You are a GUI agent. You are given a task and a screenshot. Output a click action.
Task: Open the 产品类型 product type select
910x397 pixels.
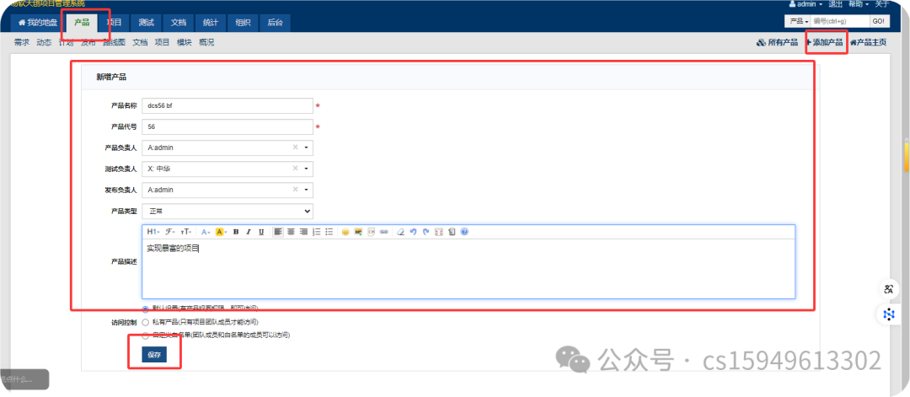227,212
